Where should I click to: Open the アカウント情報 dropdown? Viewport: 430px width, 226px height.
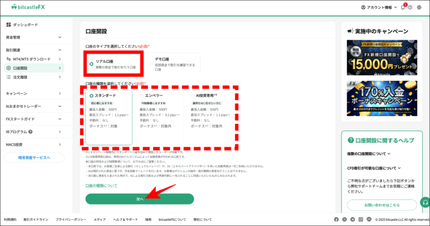coord(379,8)
